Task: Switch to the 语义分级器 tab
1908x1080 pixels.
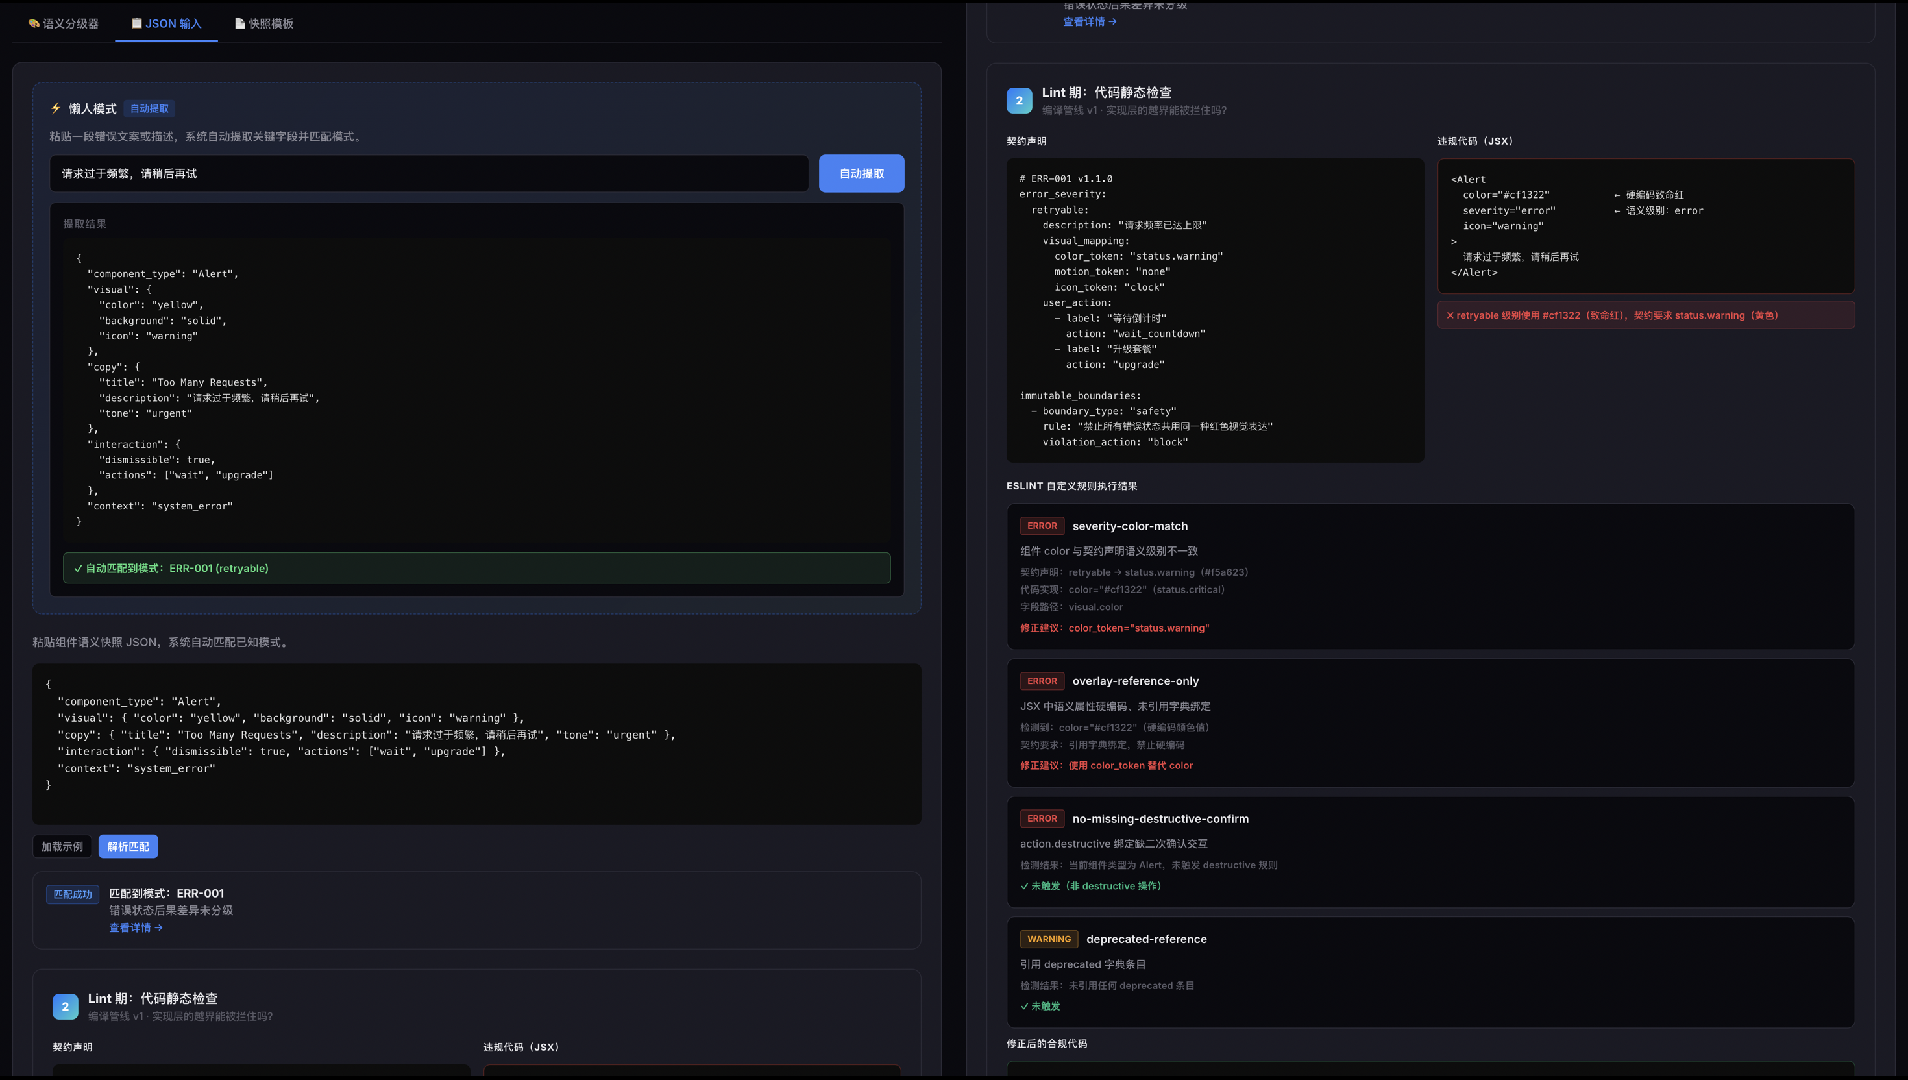Action: point(63,24)
